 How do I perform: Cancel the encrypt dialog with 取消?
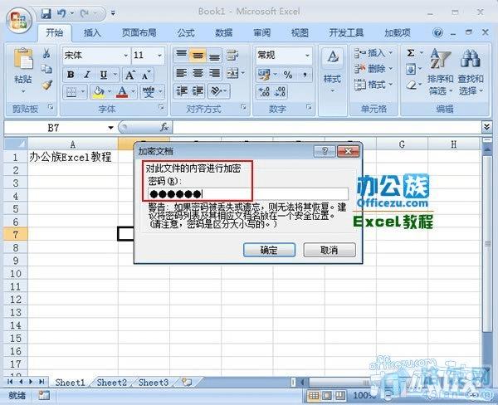coord(330,250)
